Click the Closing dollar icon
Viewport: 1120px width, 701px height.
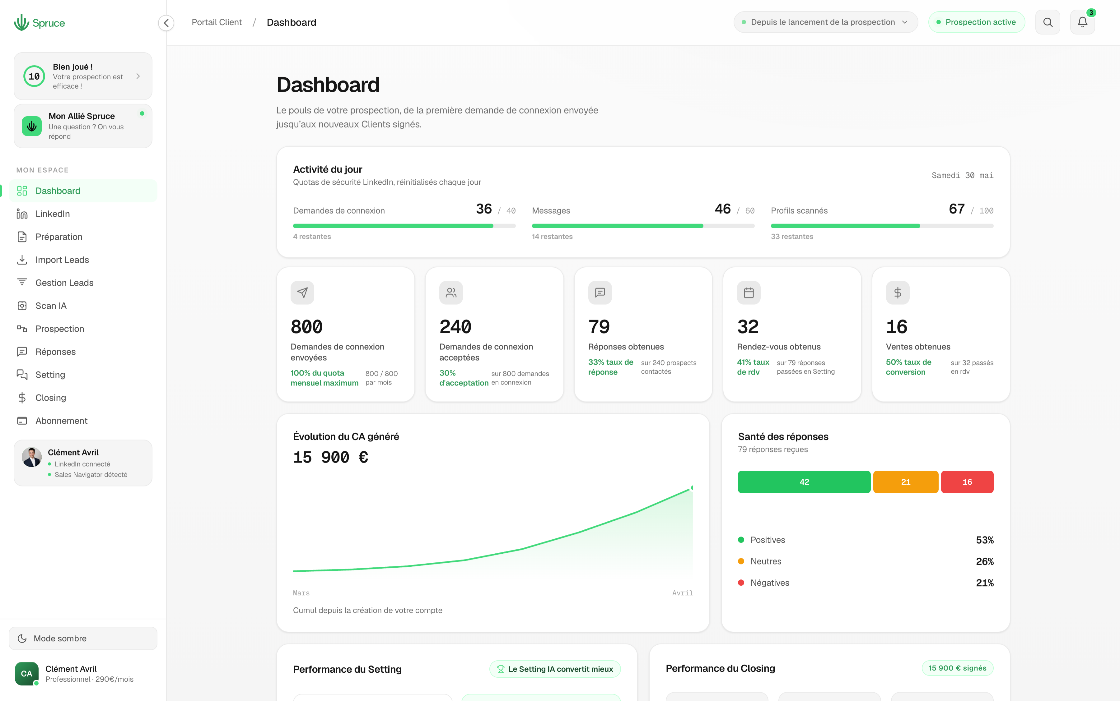click(x=22, y=397)
